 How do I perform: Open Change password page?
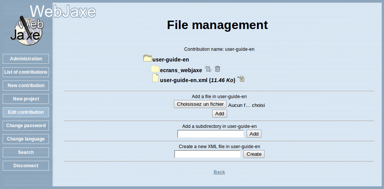coord(26,126)
